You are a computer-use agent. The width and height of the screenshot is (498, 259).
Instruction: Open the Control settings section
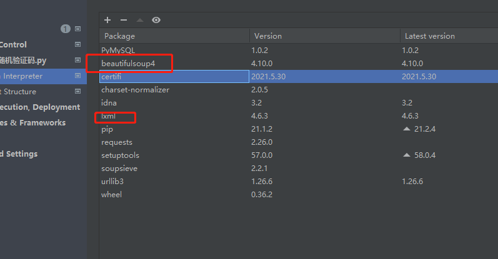click(x=13, y=45)
